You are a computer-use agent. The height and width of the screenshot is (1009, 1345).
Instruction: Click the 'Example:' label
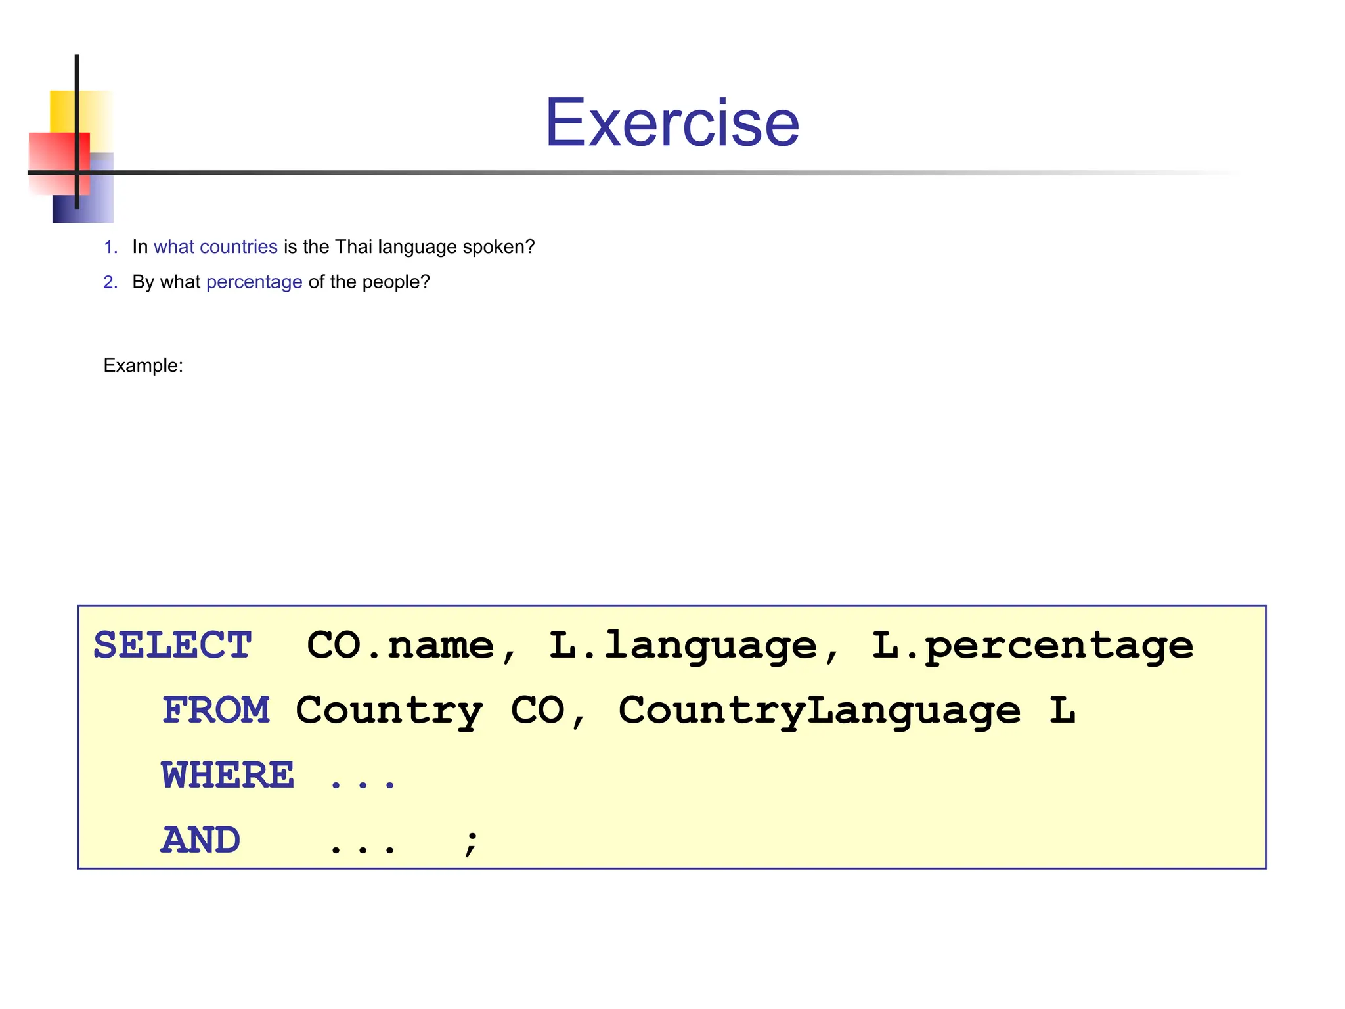click(143, 365)
